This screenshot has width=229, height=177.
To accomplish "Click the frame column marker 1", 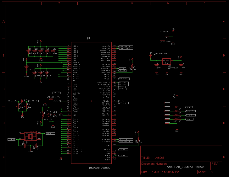I will 23,3.
